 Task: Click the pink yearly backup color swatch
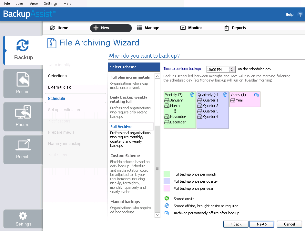(x=167, y=188)
